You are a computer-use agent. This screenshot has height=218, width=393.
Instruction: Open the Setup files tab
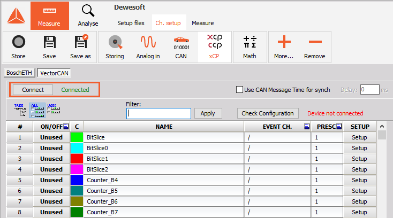pos(131,23)
